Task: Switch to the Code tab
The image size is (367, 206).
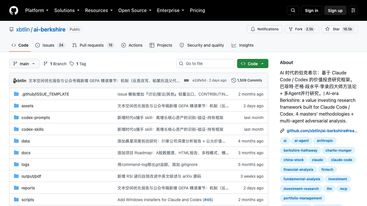Action: coord(20,45)
